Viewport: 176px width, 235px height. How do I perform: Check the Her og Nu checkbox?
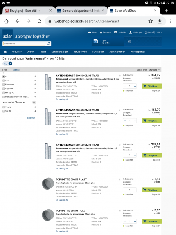tap(4, 92)
